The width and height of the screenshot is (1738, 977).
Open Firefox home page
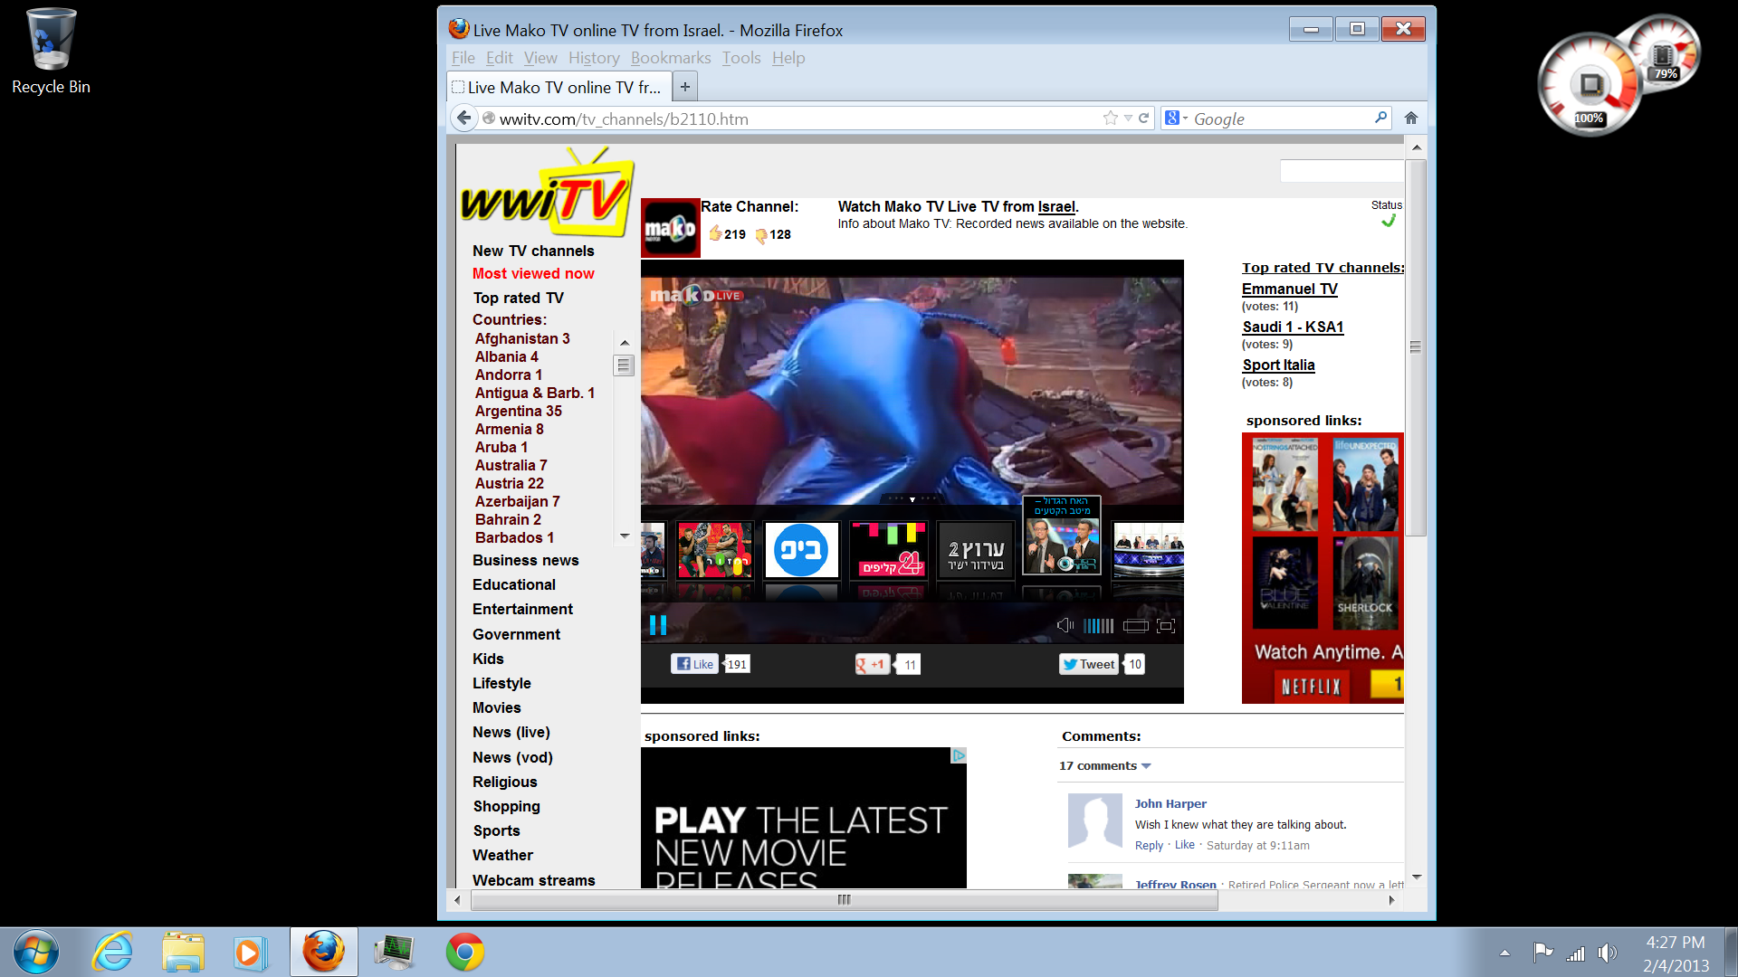(x=1411, y=118)
